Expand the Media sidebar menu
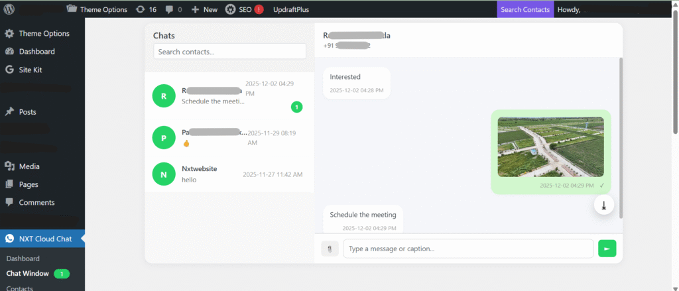This screenshot has height=291, width=679. pos(29,166)
